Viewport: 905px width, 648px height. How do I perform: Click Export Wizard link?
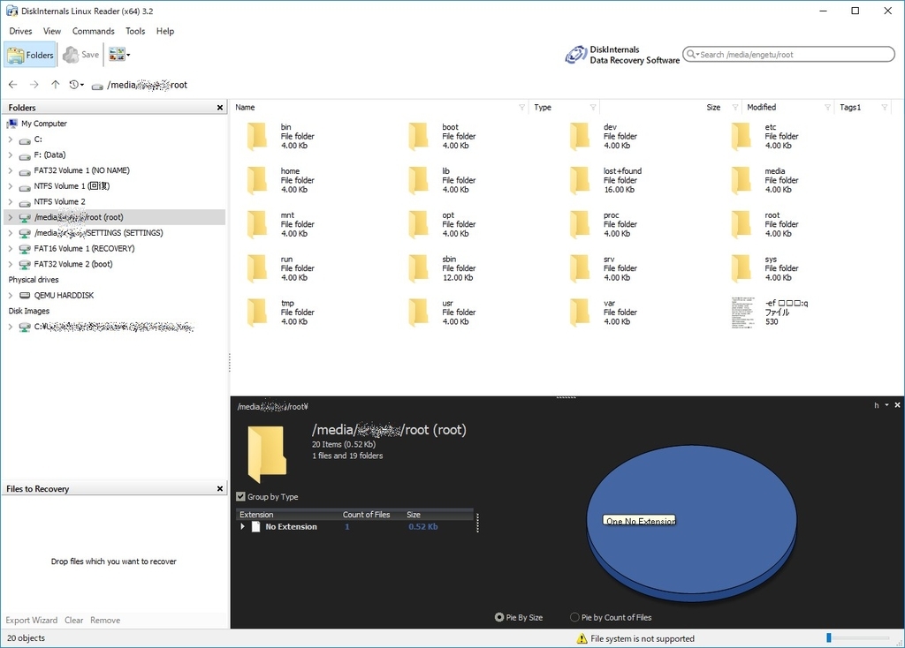point(32,621)
